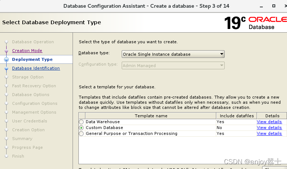
Task: Click the No cell for Custom Database
Action: click(236, 128)
